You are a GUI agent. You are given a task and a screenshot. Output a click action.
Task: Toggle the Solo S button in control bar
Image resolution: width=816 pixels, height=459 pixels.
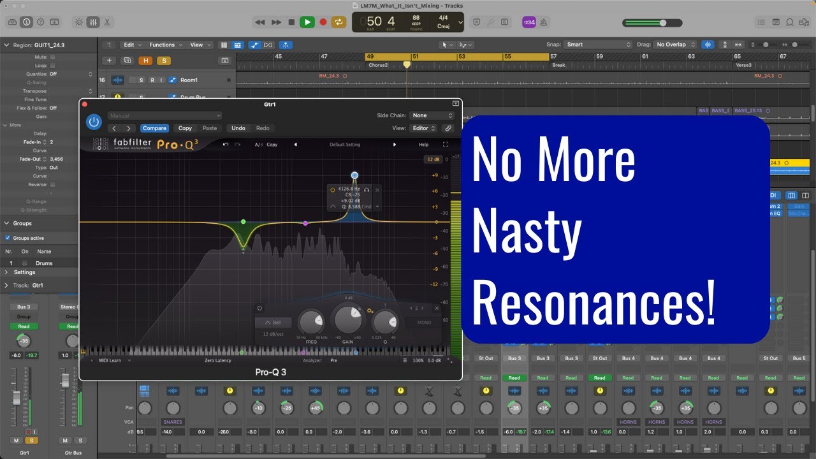[x=504, y=22]
